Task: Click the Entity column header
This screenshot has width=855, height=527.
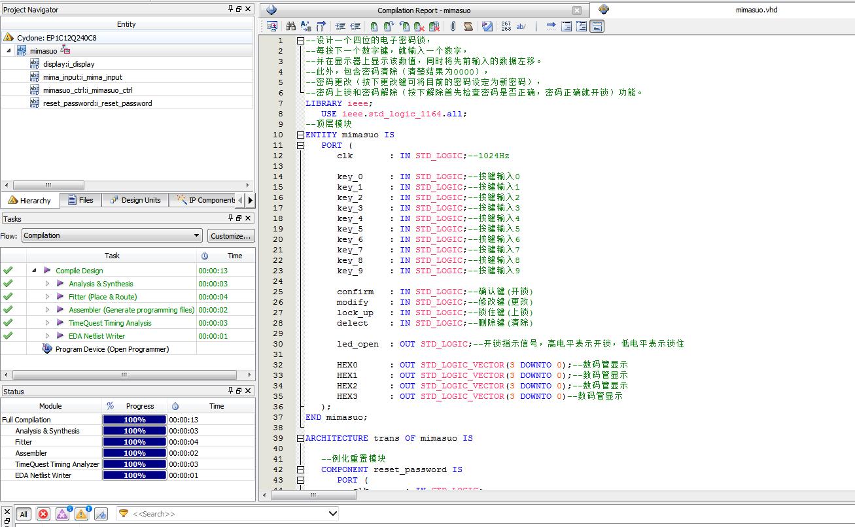Action: pyautogui.click(x=126, y=24)
